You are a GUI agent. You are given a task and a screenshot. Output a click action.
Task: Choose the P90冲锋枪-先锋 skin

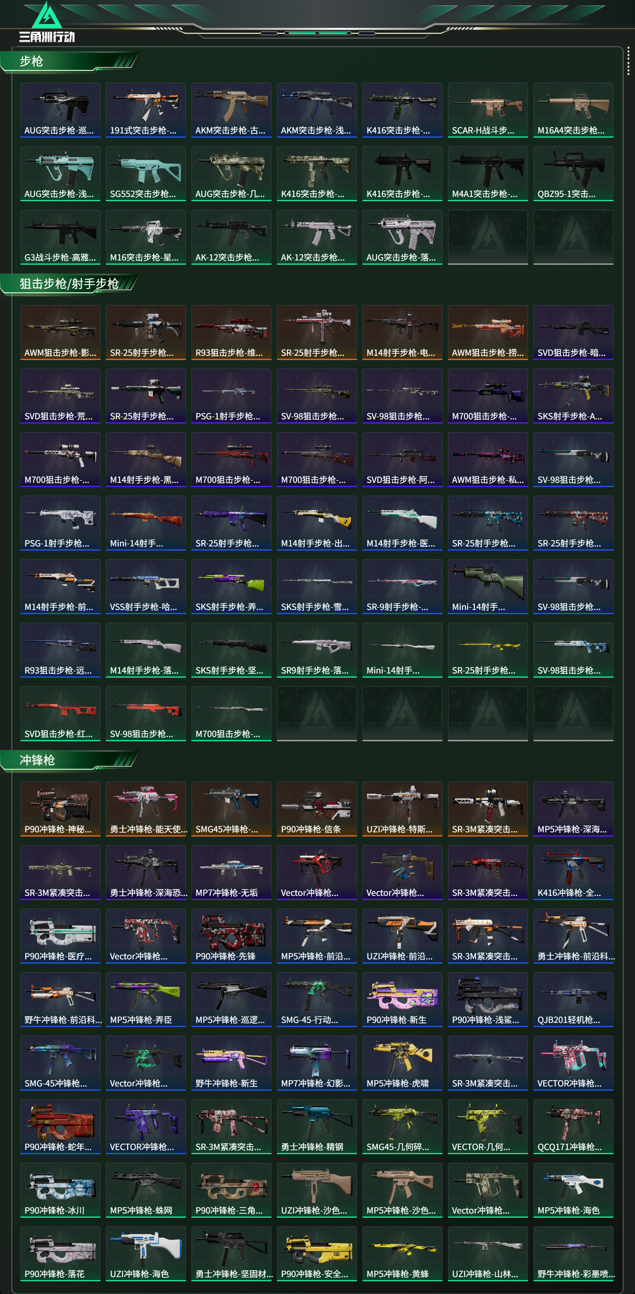(232, 936)
